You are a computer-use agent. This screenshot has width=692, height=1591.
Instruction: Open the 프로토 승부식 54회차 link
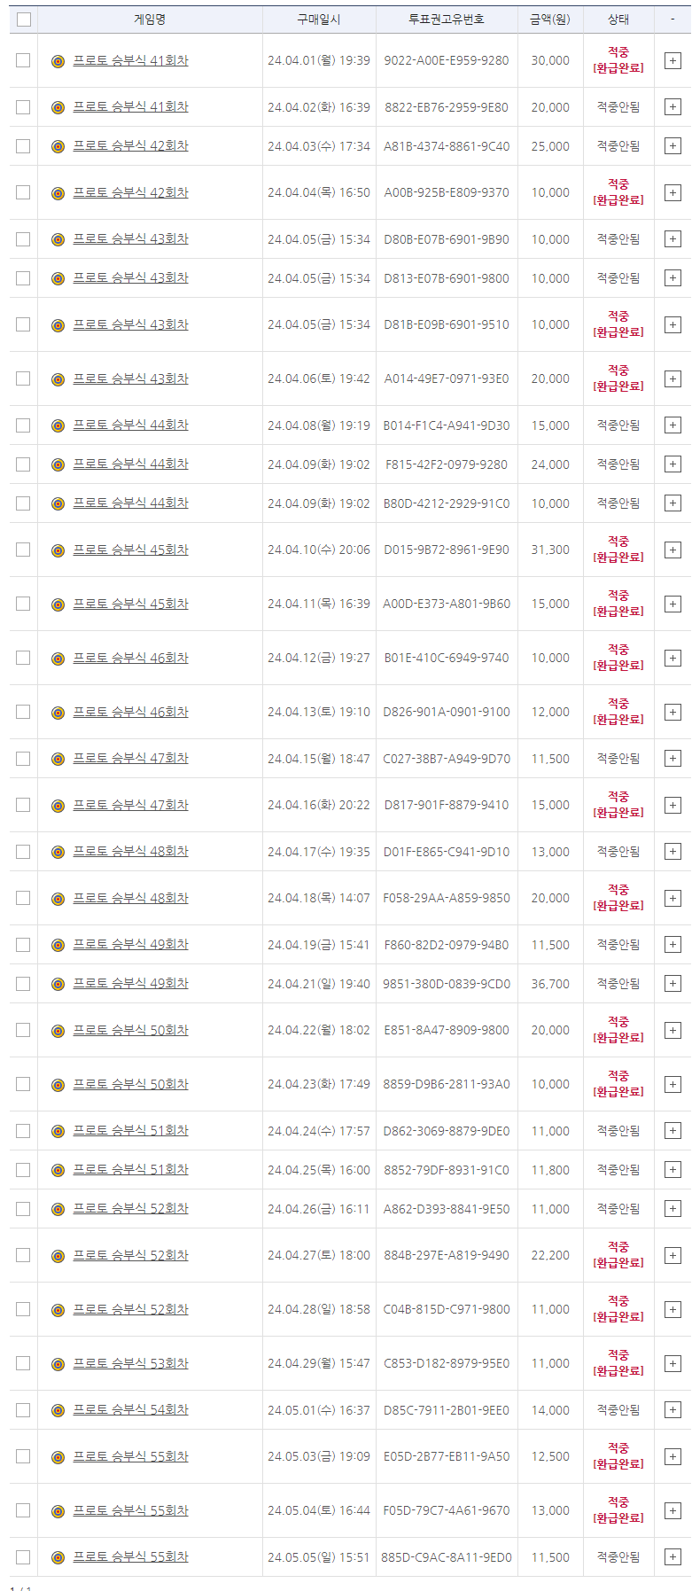click(130, 1410)
